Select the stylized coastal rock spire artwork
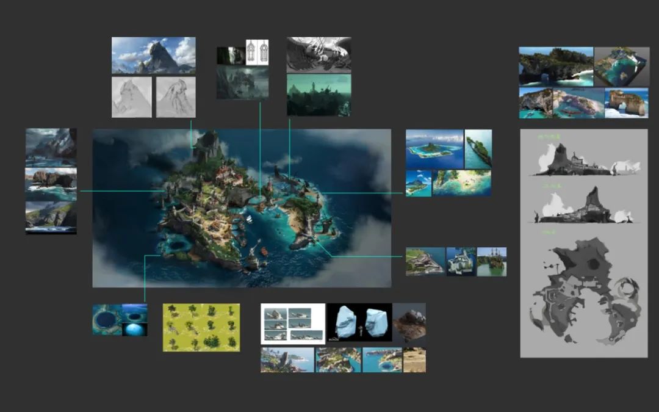The image size is (659, 412). tap(287, 360)
